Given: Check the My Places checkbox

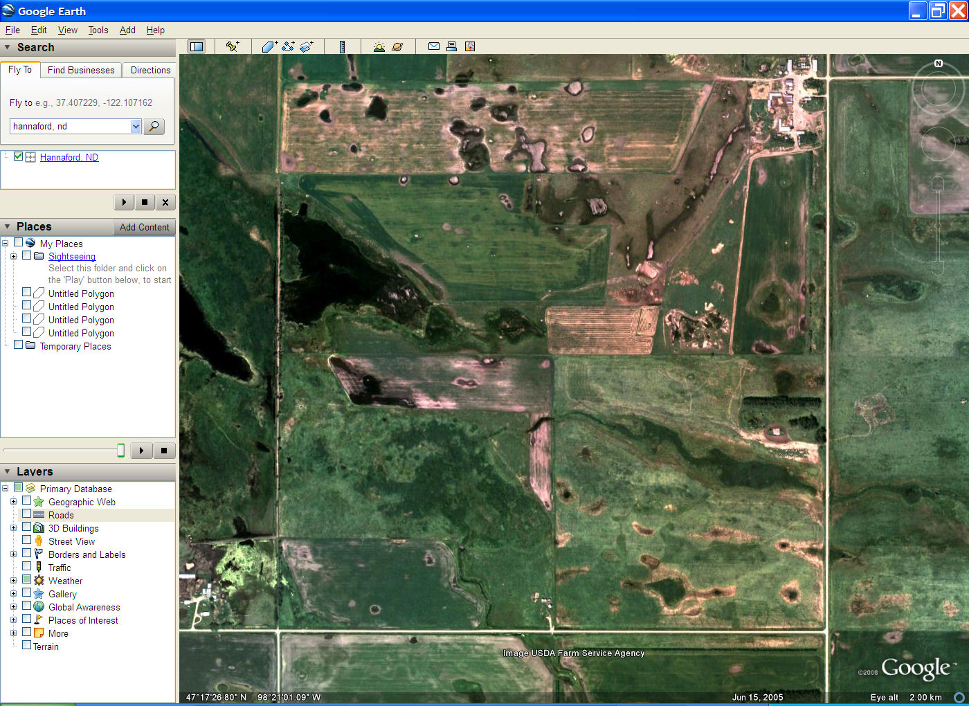Looking at the screenshot, I should click(x=18, y=243).
